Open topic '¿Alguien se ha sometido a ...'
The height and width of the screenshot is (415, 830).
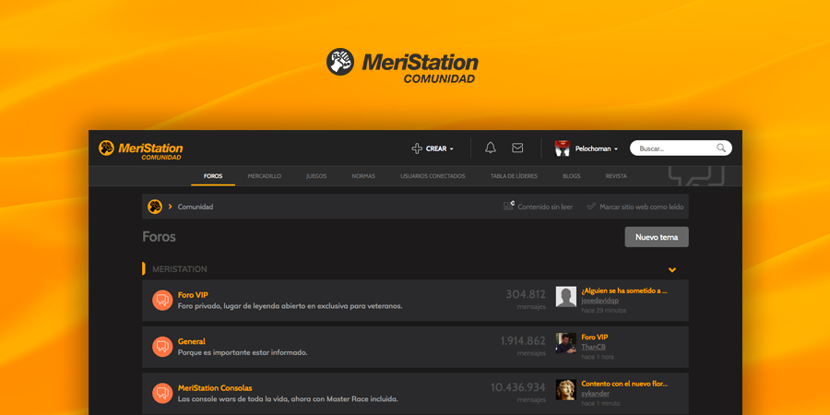click(x=624, y=290)
